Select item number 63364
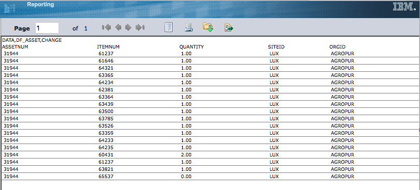This screenshot has width=420, height=190. (x=106, y=97)
